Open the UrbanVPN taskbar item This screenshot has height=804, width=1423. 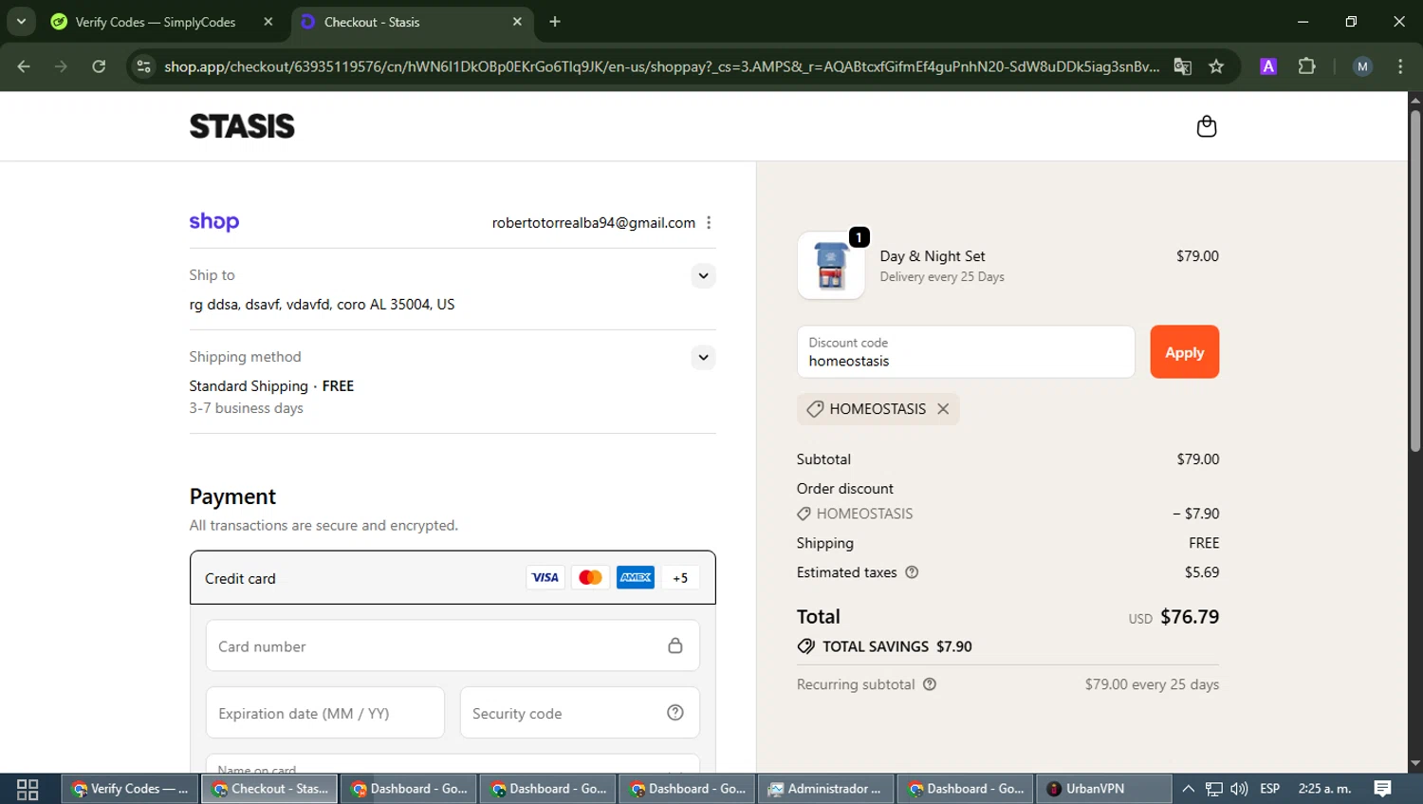click(x=1102, y=789)
